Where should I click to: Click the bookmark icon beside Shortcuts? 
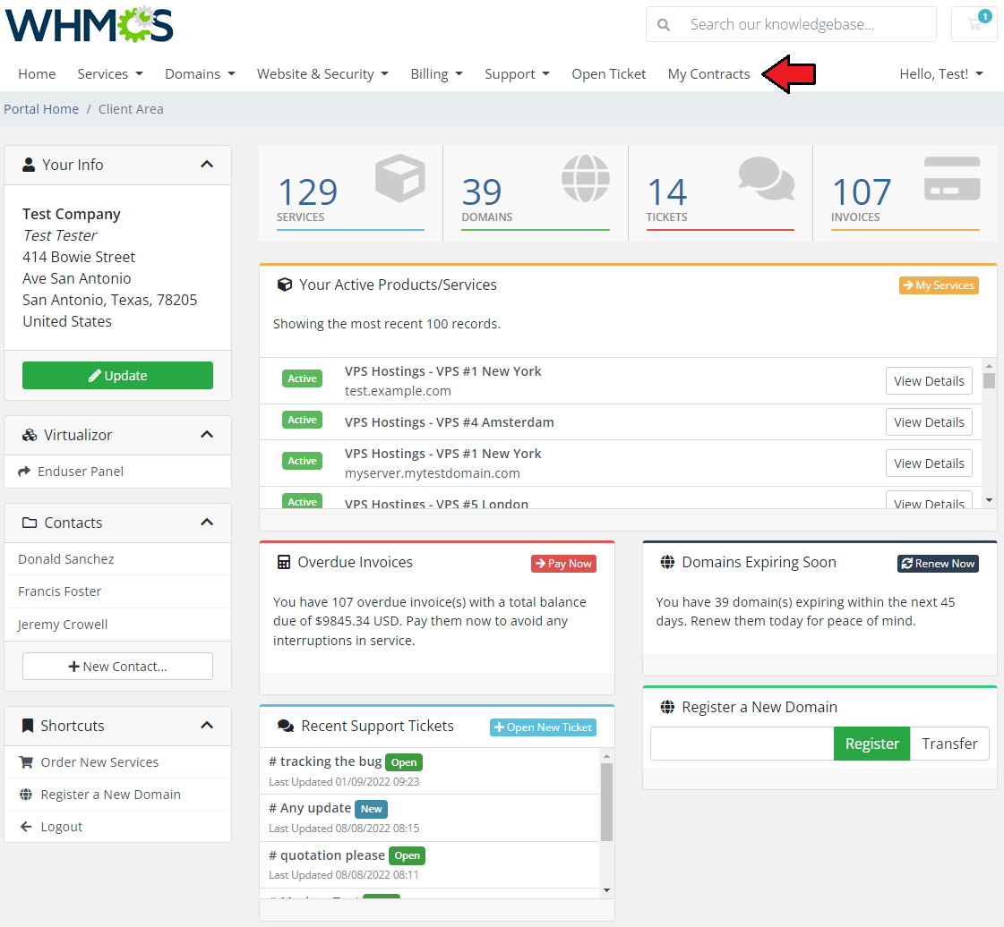coord(28,726)
